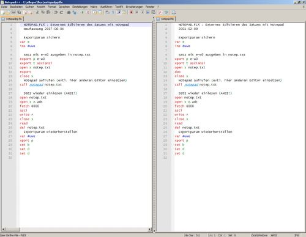The image size is (306, 237).
Task: Click the spell-check checkmark plugin icon
Action: tap(166, 12)
